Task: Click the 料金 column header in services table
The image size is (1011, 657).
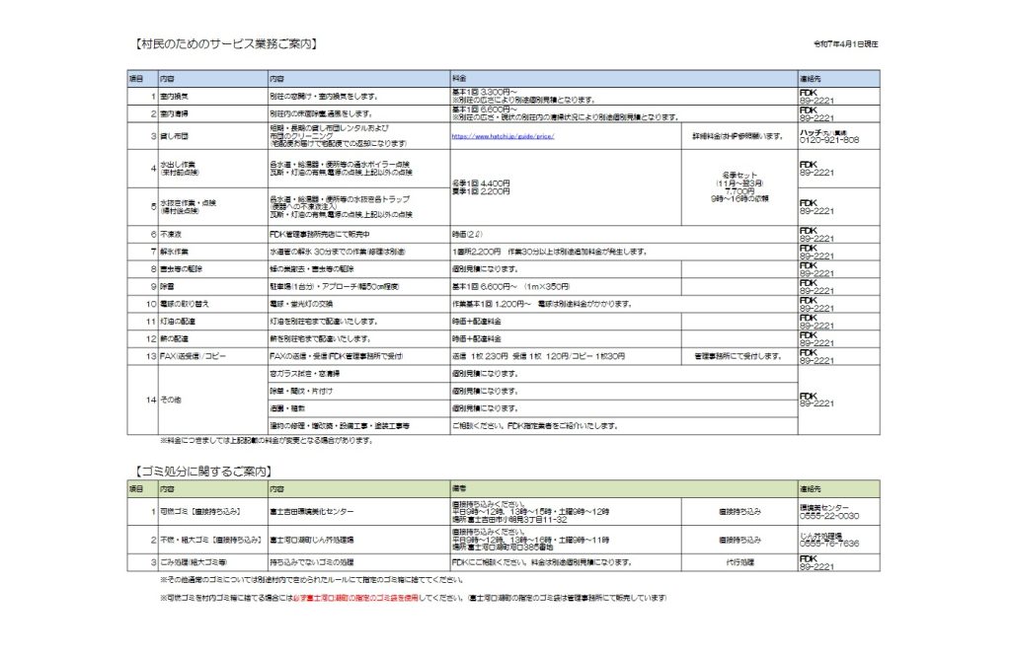Action: coord(459,77)
